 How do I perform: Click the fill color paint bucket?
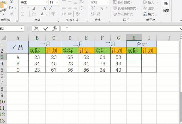coord(34,14)
